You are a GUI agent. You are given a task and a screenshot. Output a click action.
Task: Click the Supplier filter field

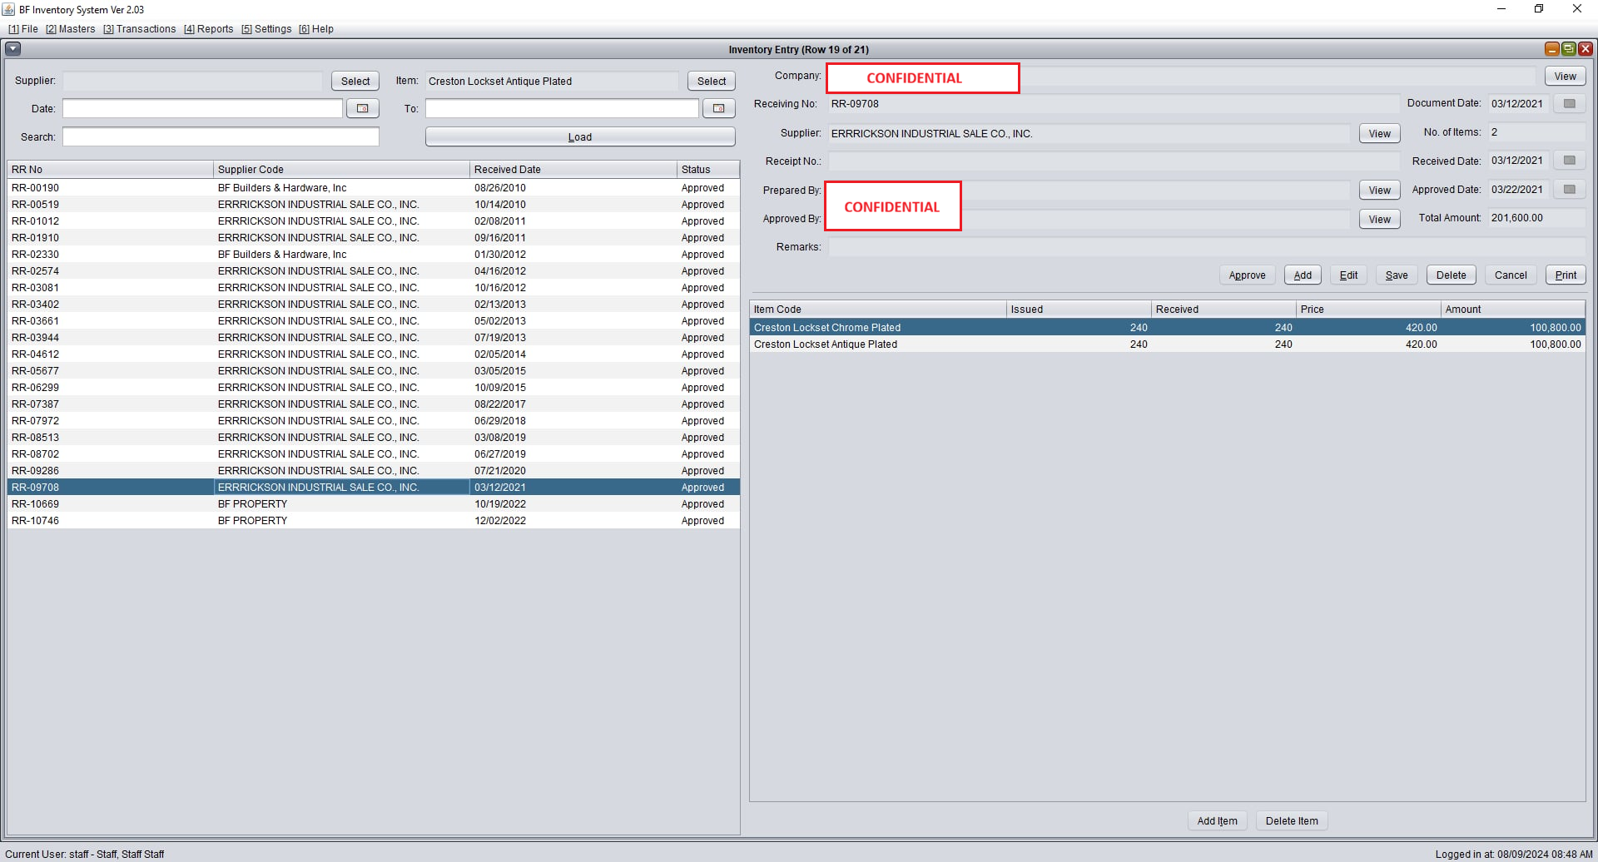[192, 82]
